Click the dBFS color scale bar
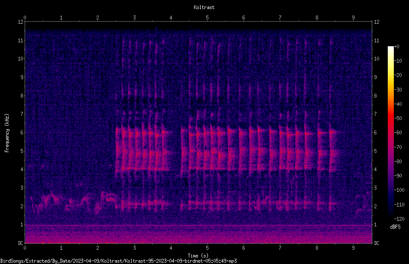 tap(390, 133)
